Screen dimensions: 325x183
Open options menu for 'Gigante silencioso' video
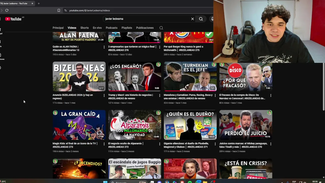click(215, 144)
